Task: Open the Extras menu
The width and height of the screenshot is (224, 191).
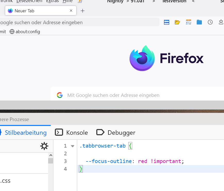Action: pyautogui.click(x=53, y=2)
